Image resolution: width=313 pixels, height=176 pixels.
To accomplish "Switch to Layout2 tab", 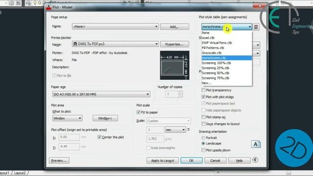I will click(20, 173).
